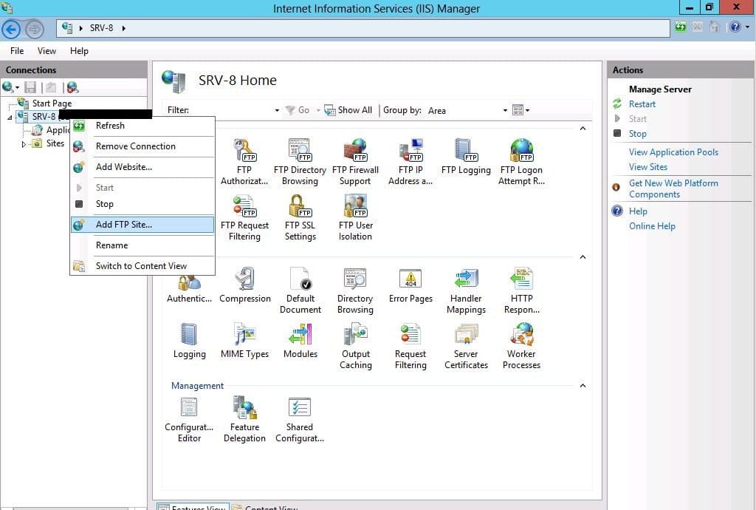
Task: Click Stop in Actions pane
Action: tap(637, 134)
